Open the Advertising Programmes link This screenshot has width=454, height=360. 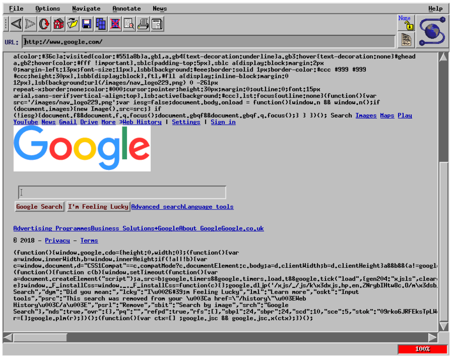(52, 228)
